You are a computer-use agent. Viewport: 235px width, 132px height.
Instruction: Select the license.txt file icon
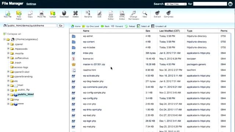point(73,59)
